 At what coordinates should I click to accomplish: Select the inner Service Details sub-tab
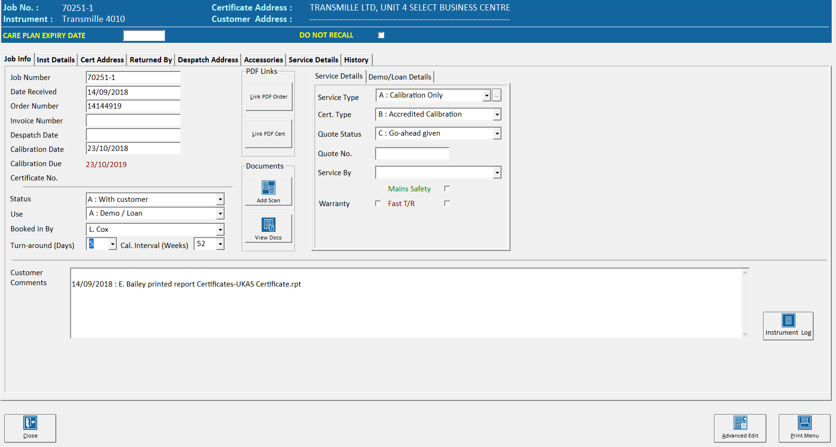338,76
